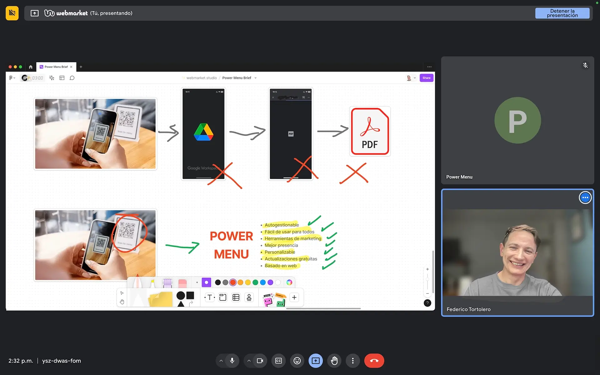Pick the purple color swatch

click(270, 282)
